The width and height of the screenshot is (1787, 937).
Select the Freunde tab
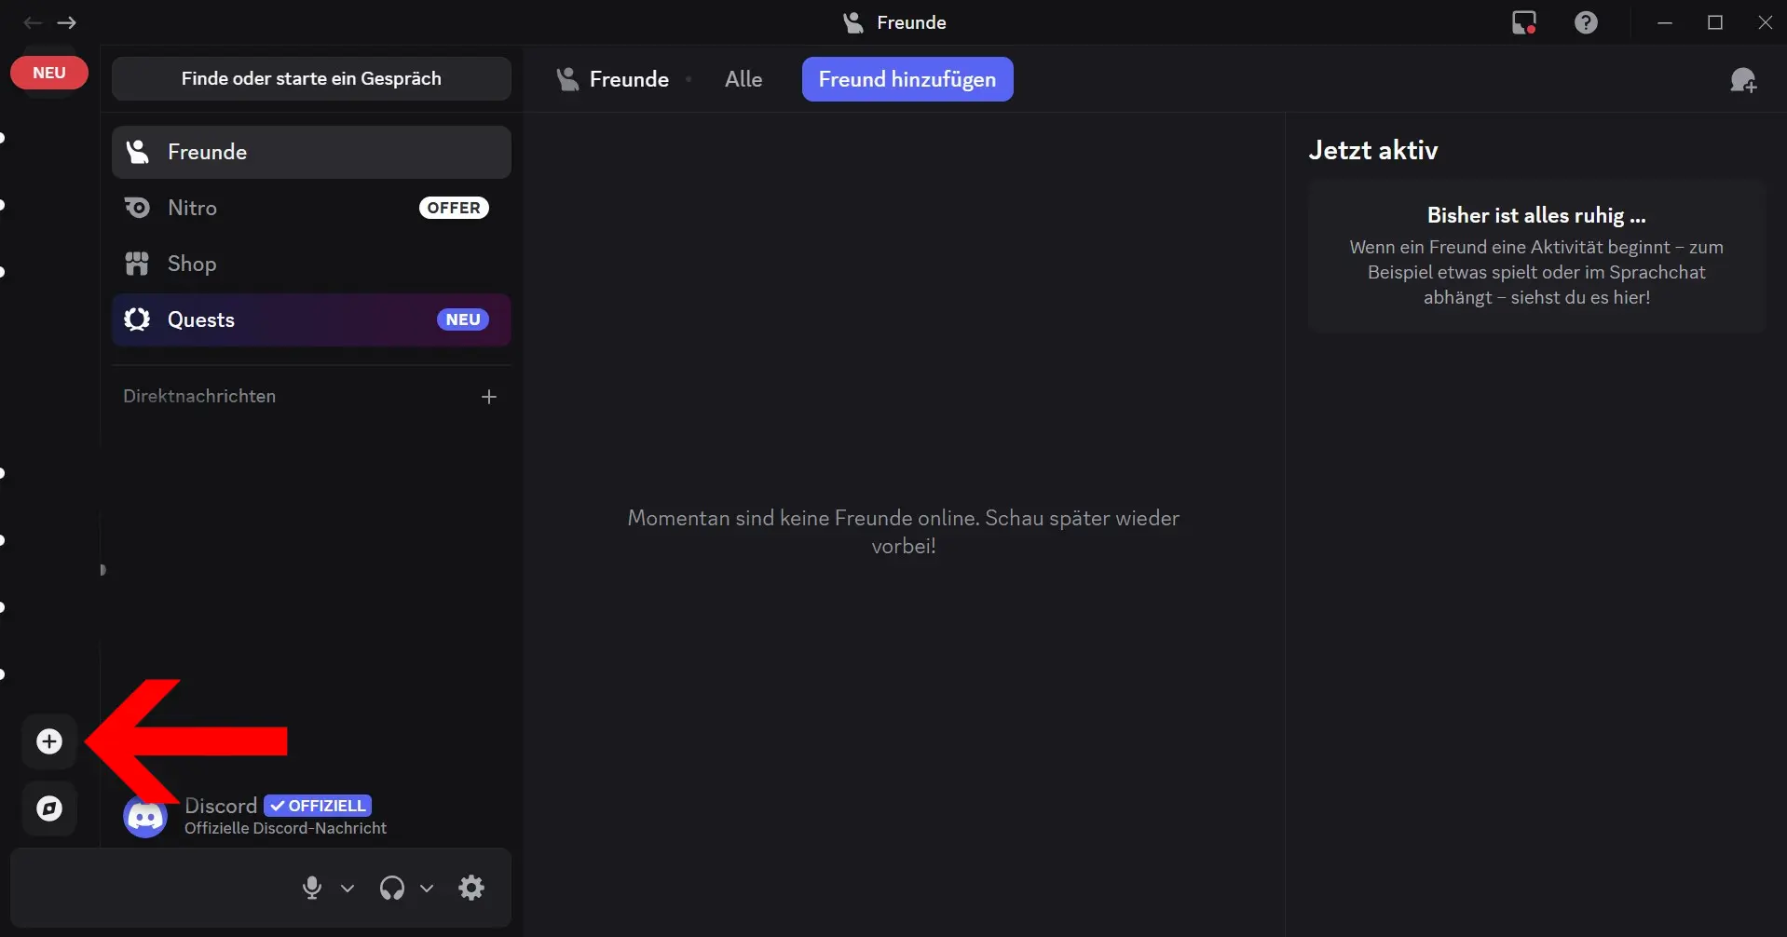click(x=628, y=78)
